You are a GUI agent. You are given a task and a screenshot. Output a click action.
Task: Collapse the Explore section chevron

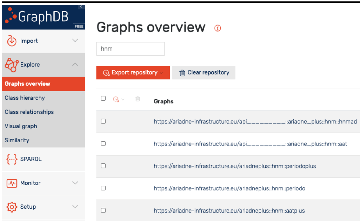tap(75, 64)
